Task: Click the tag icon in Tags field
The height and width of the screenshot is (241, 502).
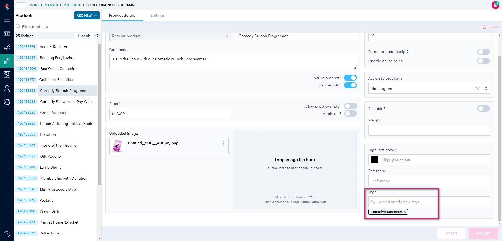Action: pos(373,202)
